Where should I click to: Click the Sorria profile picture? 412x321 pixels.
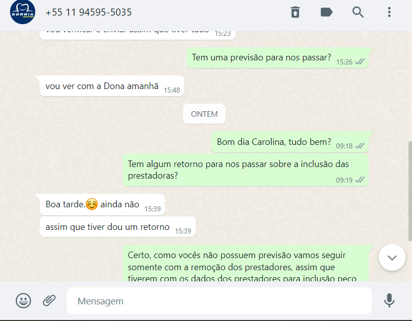23,12
